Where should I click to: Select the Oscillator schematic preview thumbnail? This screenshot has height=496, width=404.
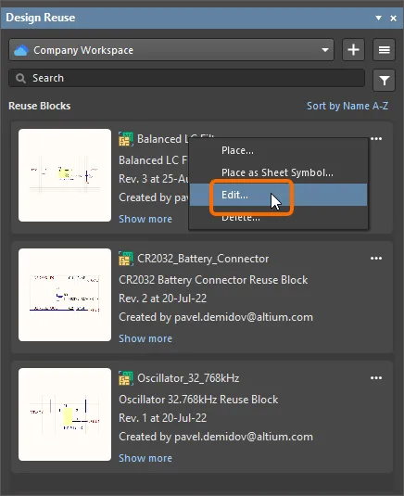click(65, 414)
